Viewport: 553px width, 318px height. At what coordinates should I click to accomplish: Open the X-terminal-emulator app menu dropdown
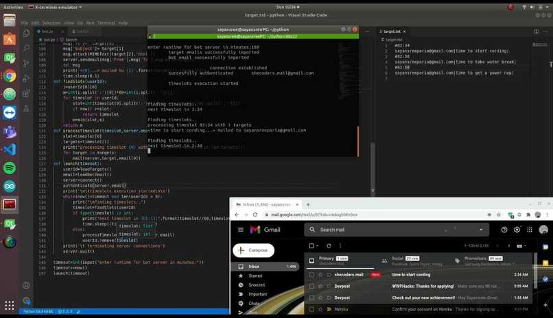55,7
